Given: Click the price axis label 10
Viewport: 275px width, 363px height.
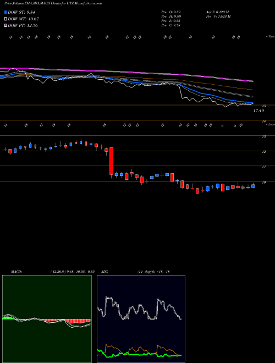Looking at the screenshot, I should click(x=263, y=183).
